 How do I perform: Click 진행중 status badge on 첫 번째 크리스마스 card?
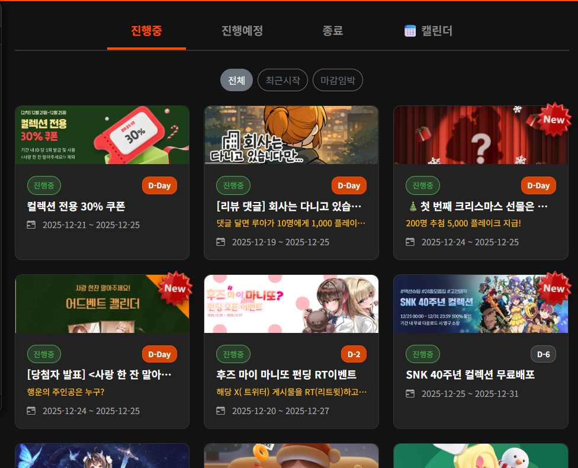point(423,185)
